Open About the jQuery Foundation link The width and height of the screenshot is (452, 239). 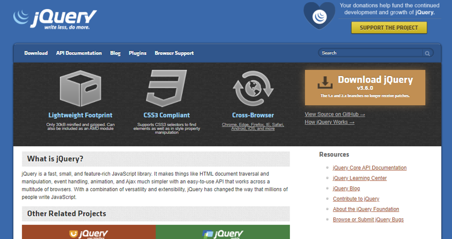(366, 209)
